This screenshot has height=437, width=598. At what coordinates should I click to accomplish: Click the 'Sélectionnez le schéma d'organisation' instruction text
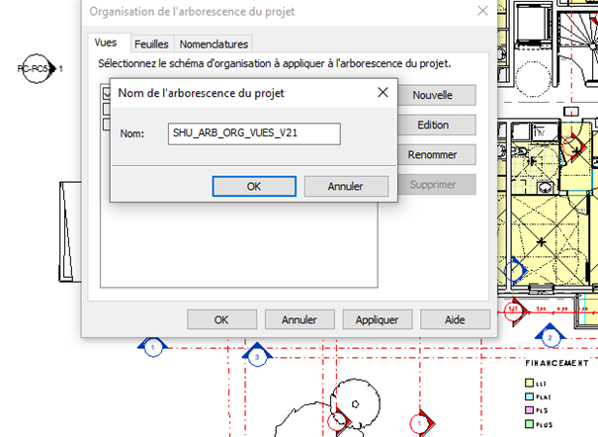click(x=274, y=63)
